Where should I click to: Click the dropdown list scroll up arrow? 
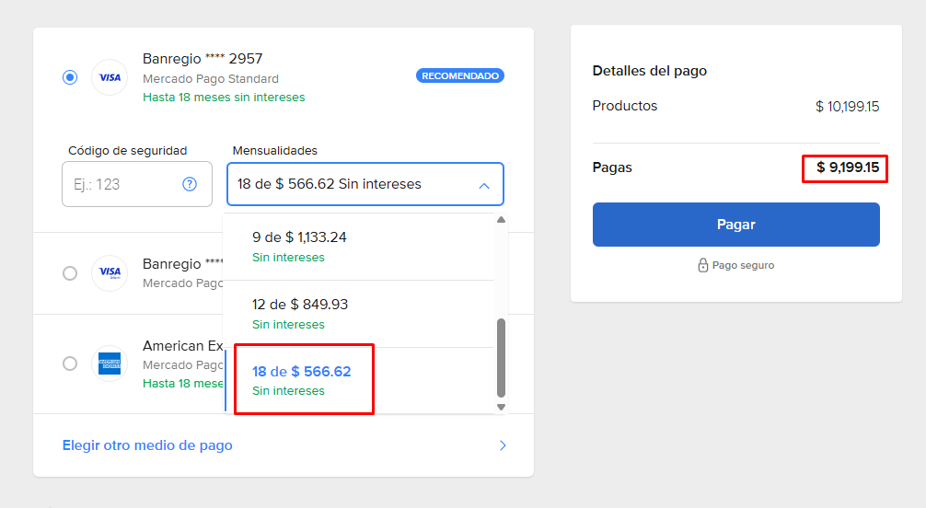(x=501, y=220)
